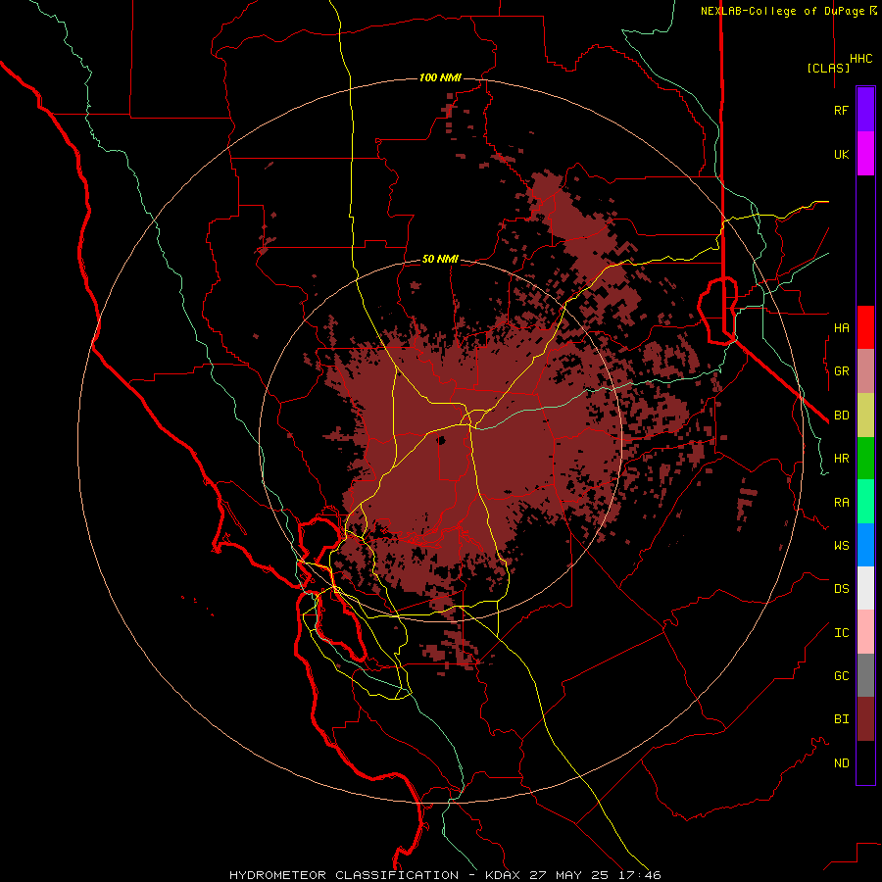Click the HA red legend swatch
Image resolution: width=882 pixels, height=882 pixels.
[865, 327]
